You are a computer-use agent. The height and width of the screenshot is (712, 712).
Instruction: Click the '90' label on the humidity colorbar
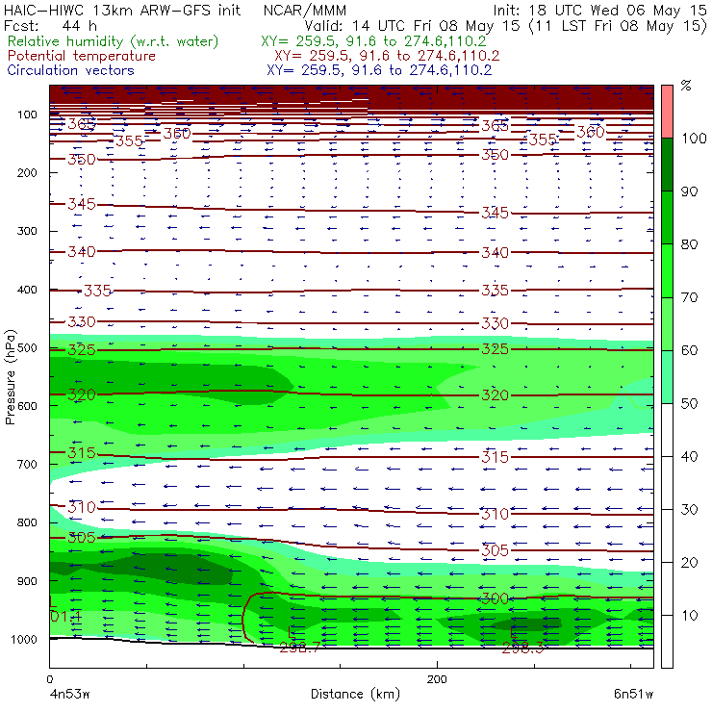[690, 191]
